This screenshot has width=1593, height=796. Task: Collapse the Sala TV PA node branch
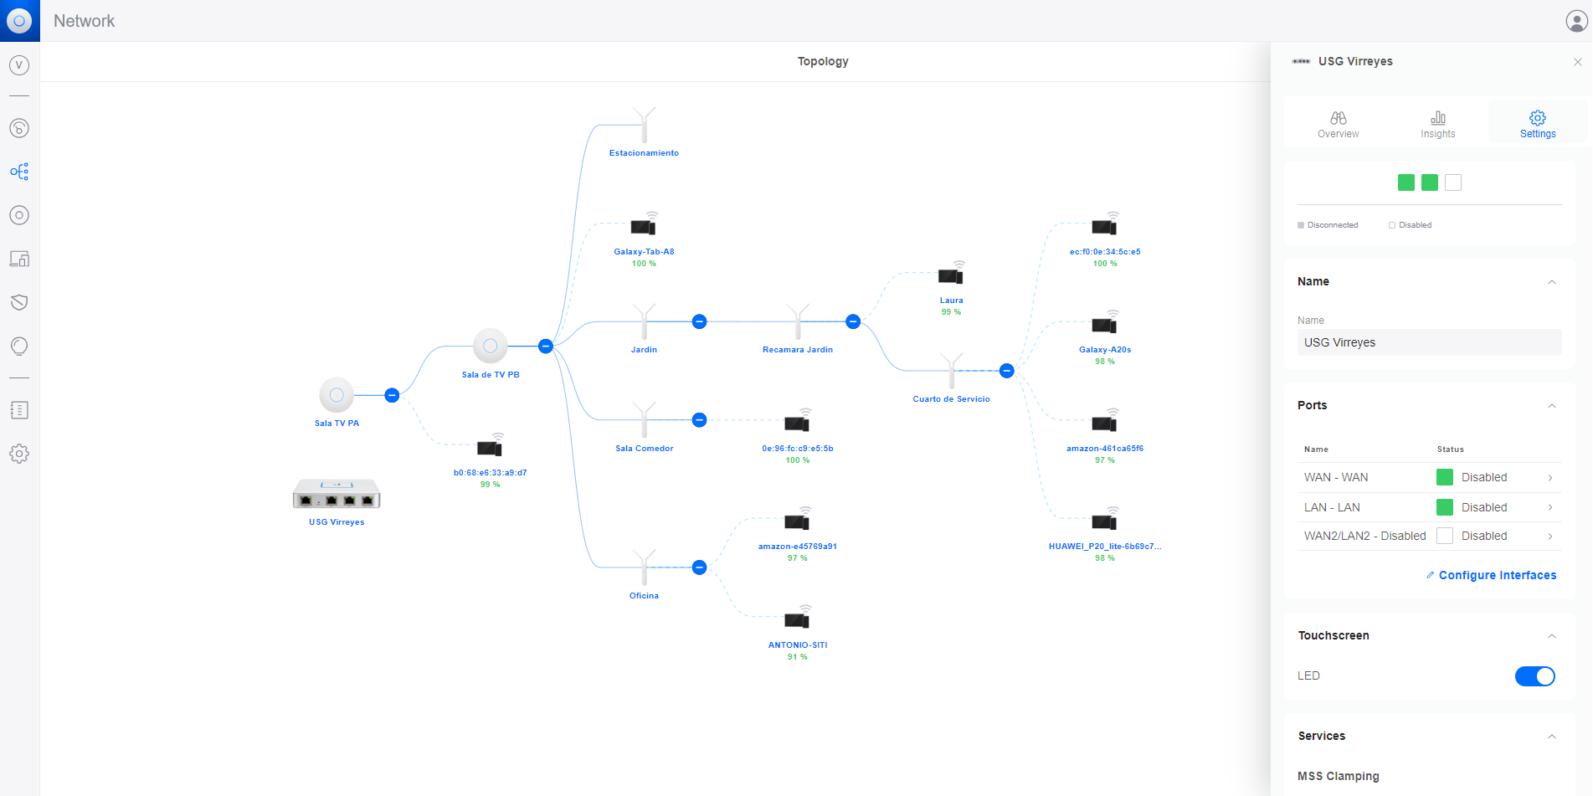coord(392,395)
